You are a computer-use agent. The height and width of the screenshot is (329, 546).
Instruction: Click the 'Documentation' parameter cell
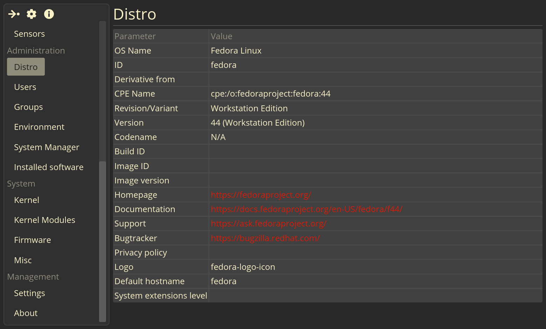point(161,209)
